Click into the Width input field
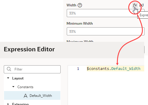 (x=106, y=13)
